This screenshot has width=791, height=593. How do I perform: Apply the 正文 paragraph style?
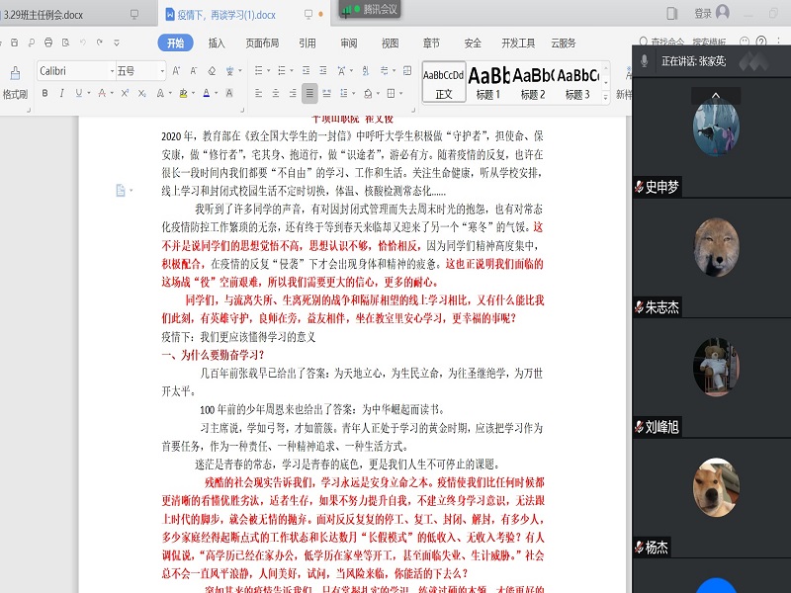point(444,79)
